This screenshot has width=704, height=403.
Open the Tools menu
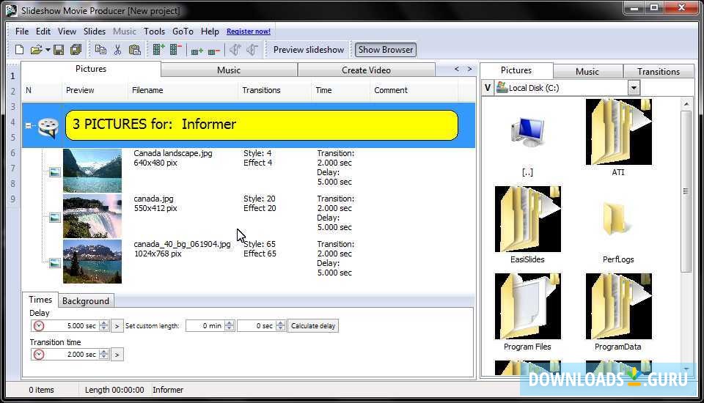click(x=154, y=32)
